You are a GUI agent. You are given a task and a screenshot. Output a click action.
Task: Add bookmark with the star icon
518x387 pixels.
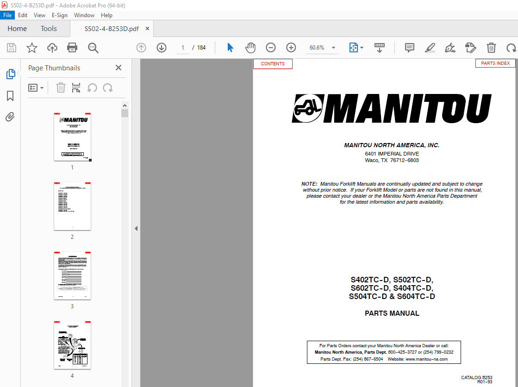click(32, 48)
